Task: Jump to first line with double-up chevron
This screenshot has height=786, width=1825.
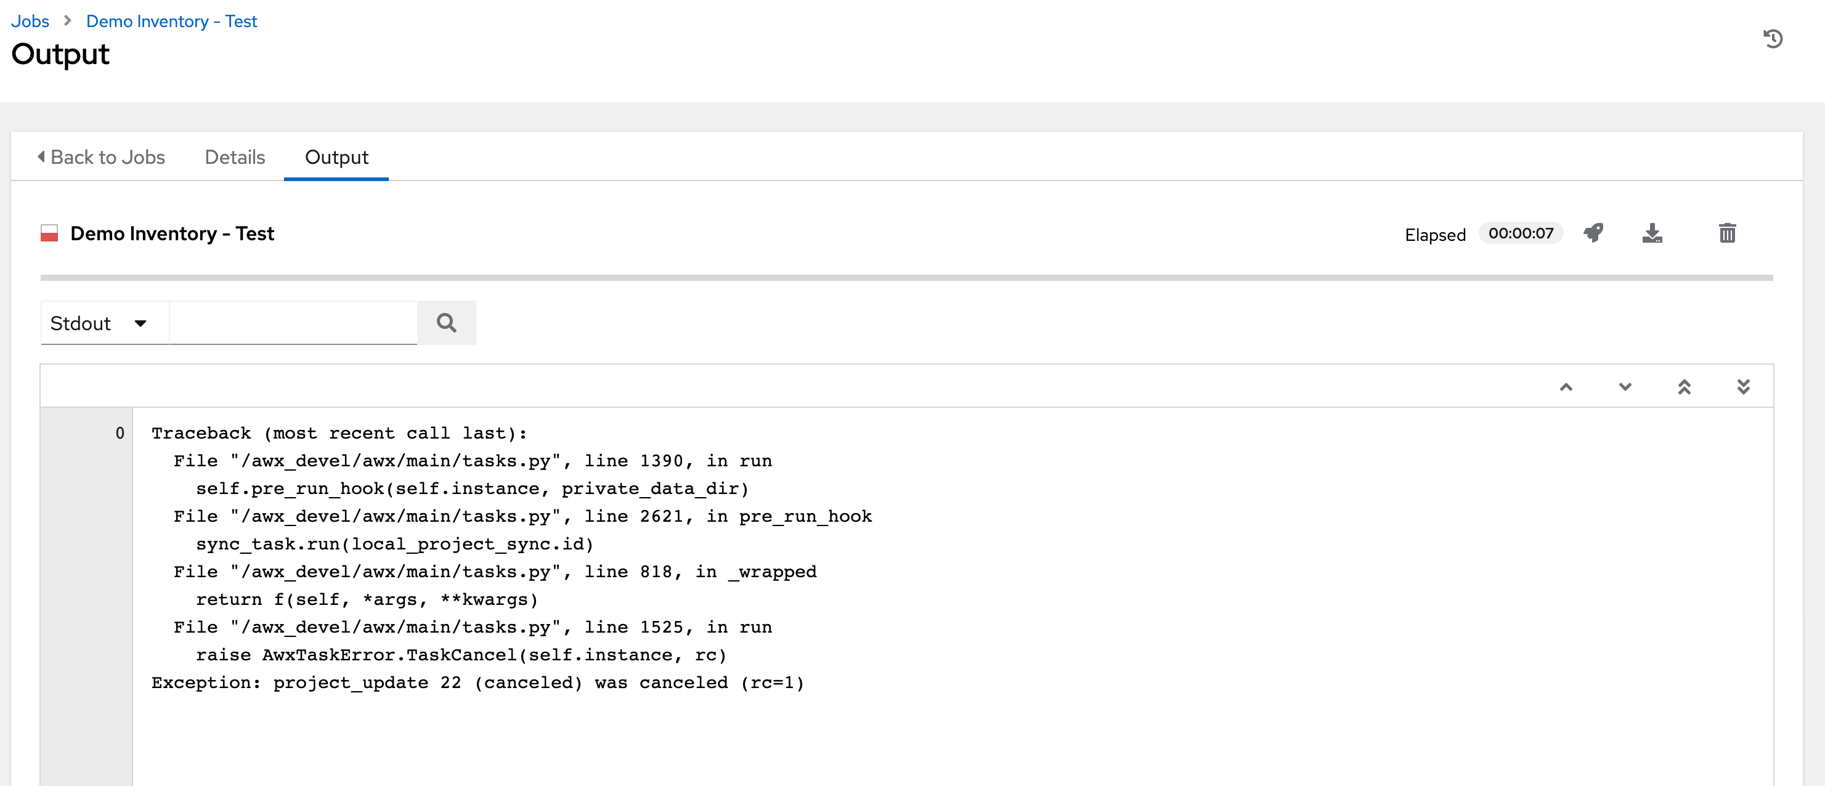Action: (x=1684, y=387)
